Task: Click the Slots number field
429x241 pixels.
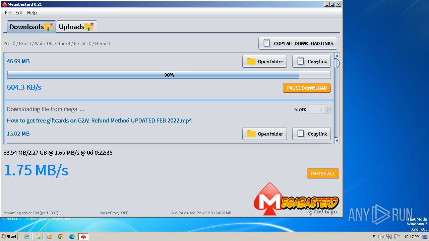Action: [x=317, y=109]
